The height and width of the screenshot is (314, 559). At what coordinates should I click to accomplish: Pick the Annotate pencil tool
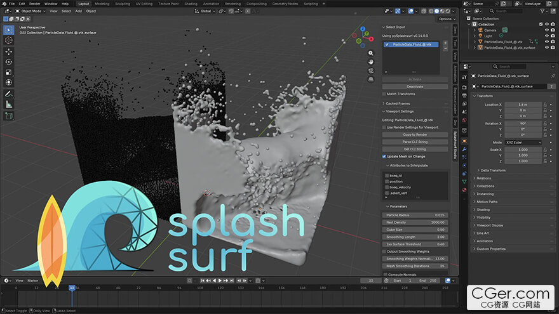[x=9, y=94]
